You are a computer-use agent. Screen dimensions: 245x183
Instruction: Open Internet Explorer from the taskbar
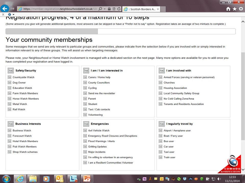[20, 179]
